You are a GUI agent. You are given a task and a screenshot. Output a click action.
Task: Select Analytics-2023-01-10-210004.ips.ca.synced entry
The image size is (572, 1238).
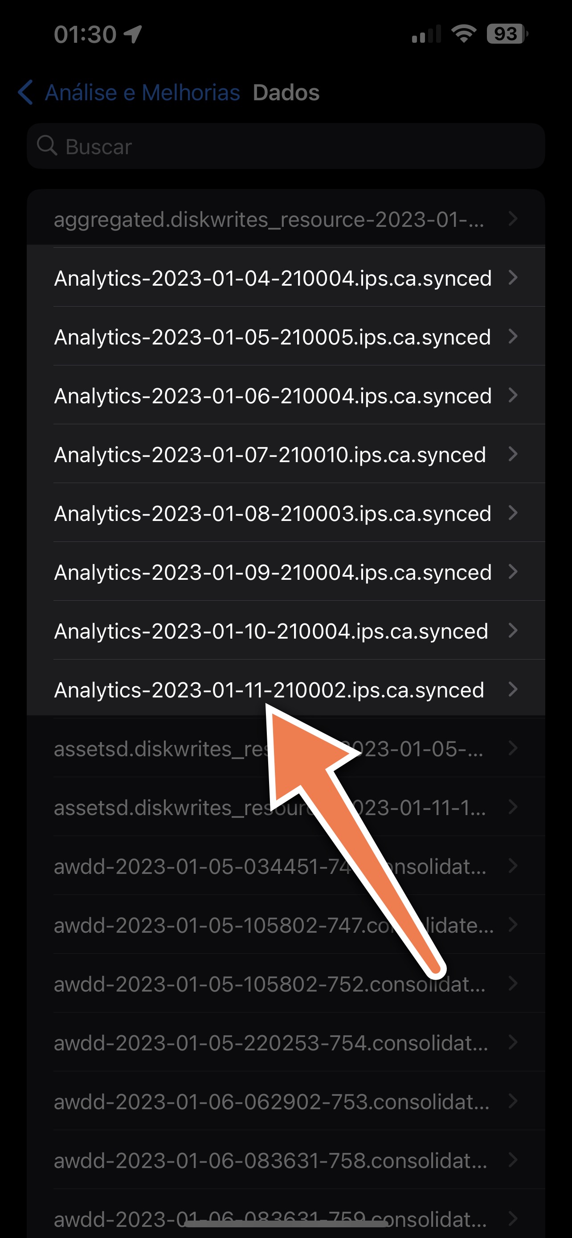(271, 631)
